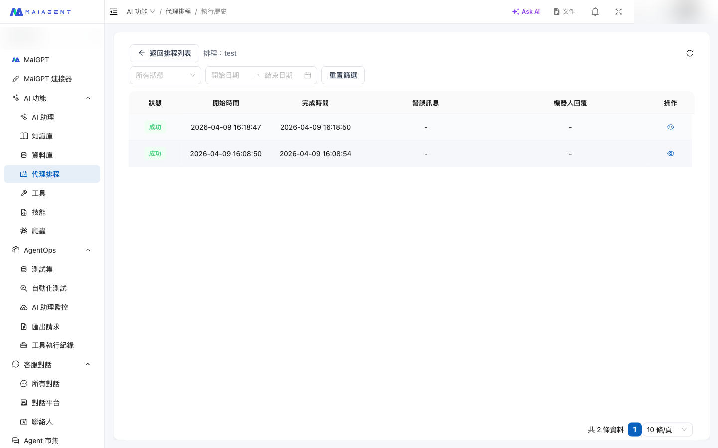The image size is (718, 448).
Task: Open the 文件 documentation link
Action: tap(564, 12)
